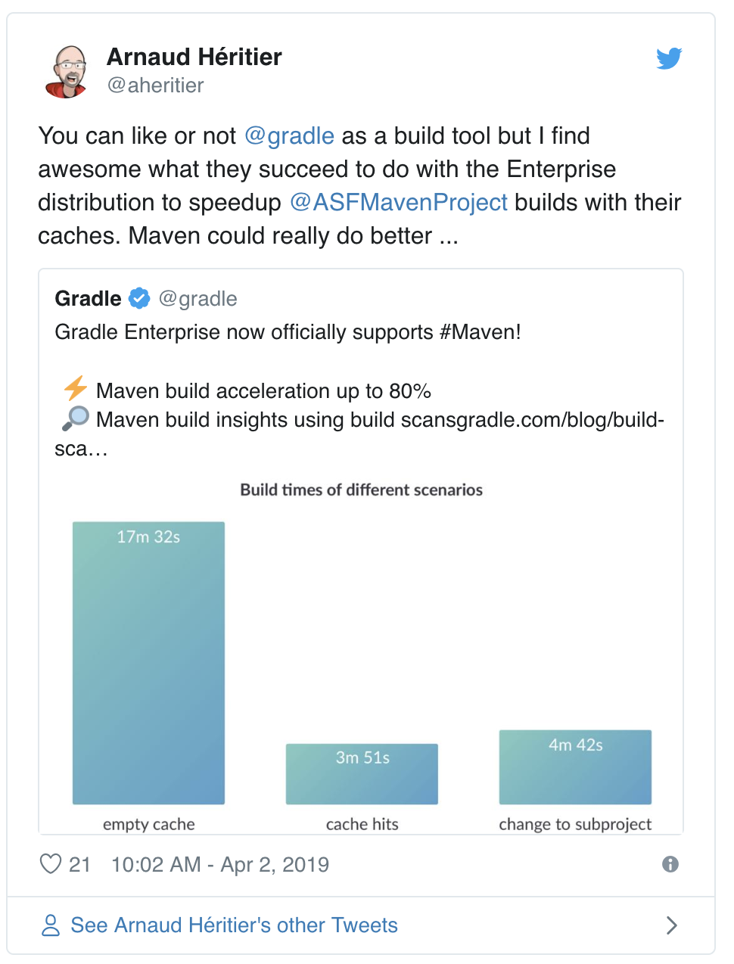Click the quoted tweet's @gradle handle

pos(198,299)
